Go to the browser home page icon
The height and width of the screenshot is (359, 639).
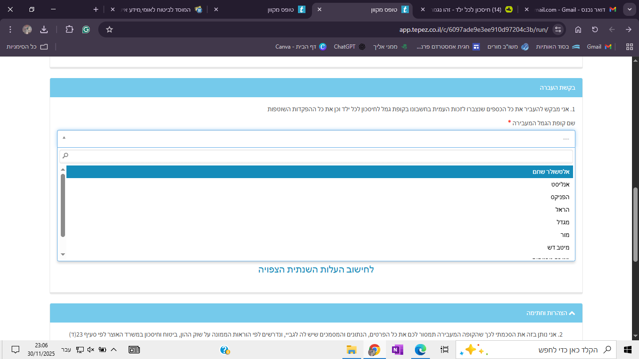[x=578, y=29]
